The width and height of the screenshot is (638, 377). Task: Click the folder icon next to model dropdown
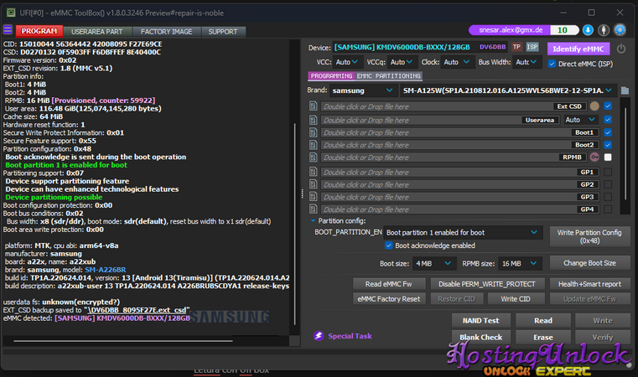pyautogui.click(x=625, y=90)
